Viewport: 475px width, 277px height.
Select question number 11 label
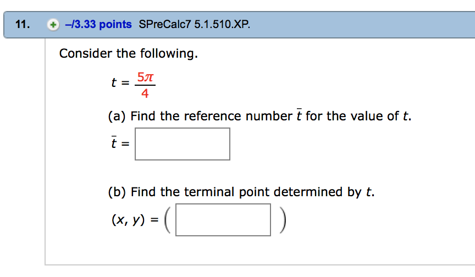tap(22, 25)
